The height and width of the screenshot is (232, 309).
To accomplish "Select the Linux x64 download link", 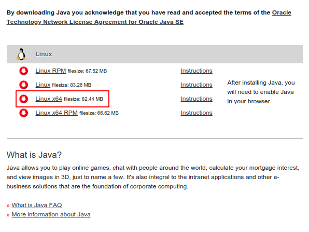I will [49, 99].
